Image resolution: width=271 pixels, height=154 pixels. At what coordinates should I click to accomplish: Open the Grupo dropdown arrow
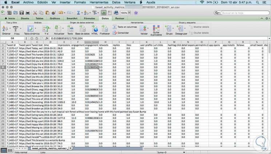pos(173,28)
